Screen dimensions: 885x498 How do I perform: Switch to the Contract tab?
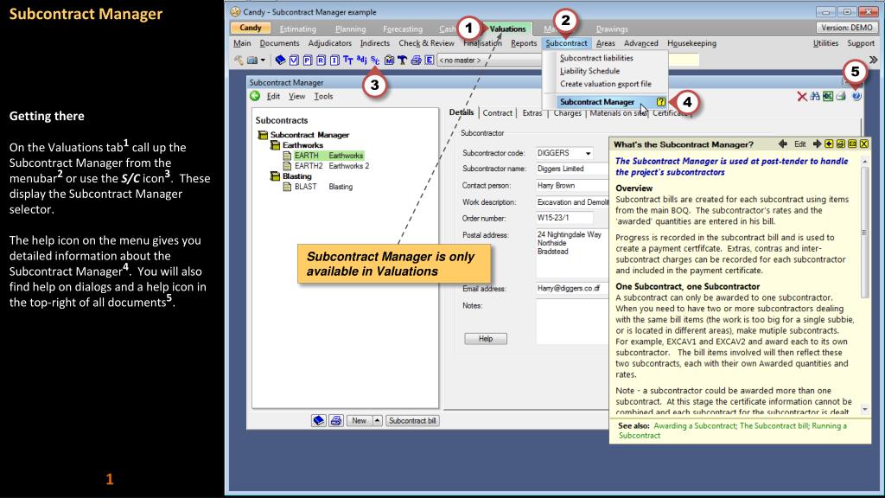tap(497, 113)
